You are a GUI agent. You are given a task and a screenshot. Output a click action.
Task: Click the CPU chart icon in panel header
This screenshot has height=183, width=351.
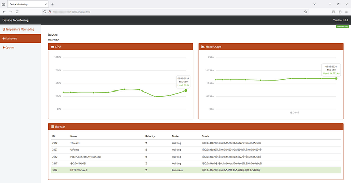pyautogui.click(x=52, y=47)
